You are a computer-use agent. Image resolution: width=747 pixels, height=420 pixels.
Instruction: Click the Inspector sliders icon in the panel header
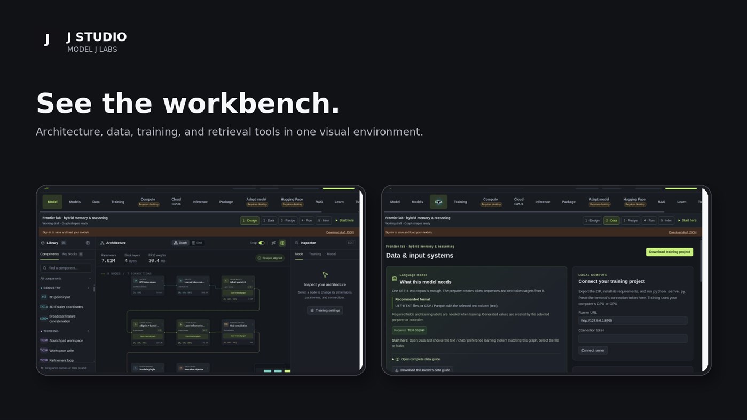(296, 243)
